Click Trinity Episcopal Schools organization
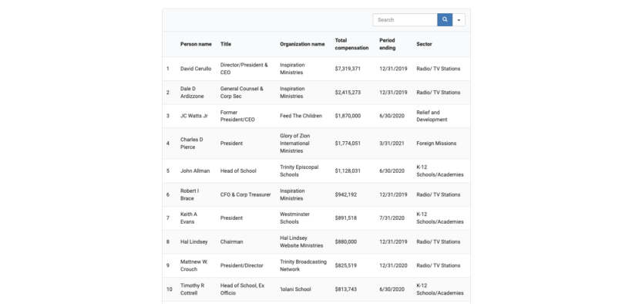 click(299, 171)
